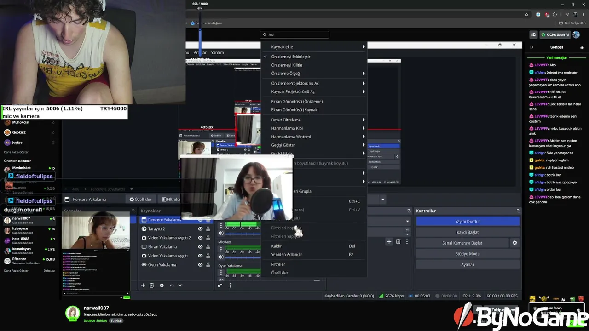
Task: Undock the scene transitions panel
Action: pyautogui.click(x=409, y=211)
